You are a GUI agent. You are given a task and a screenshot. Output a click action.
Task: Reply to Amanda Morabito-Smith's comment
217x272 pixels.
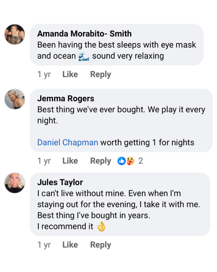101,75
